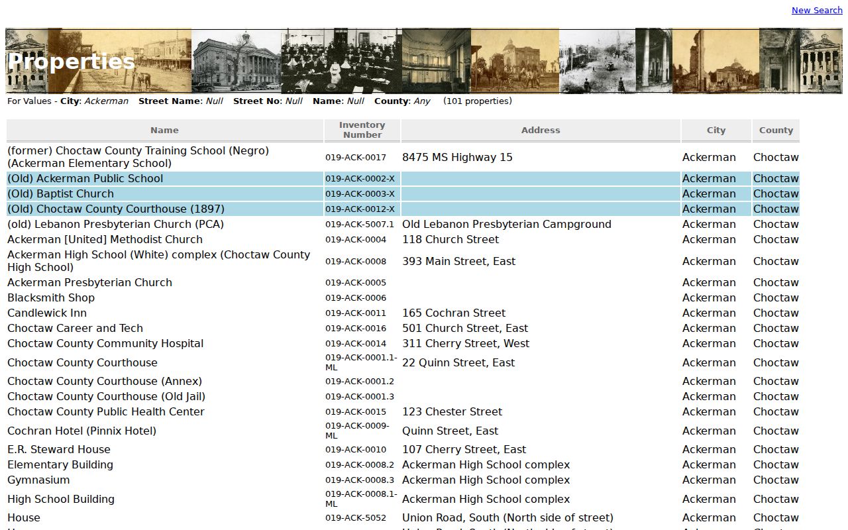Open Choctaw County Courthouse (Annex)
Image resolution: width=848 pixels, height=530 pixels.
(105, 381)
